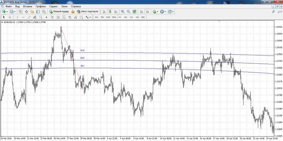Open the Окно menu
283x141 pixels.
(x=64, y=6)
